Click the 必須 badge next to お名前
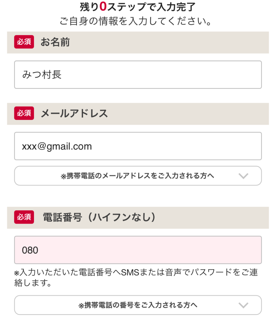Viewport: 276px width, 318px height. [24, 42]
